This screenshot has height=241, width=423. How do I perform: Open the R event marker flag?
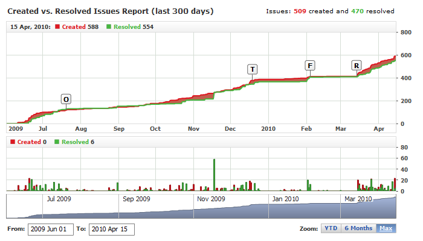(357, 65)
